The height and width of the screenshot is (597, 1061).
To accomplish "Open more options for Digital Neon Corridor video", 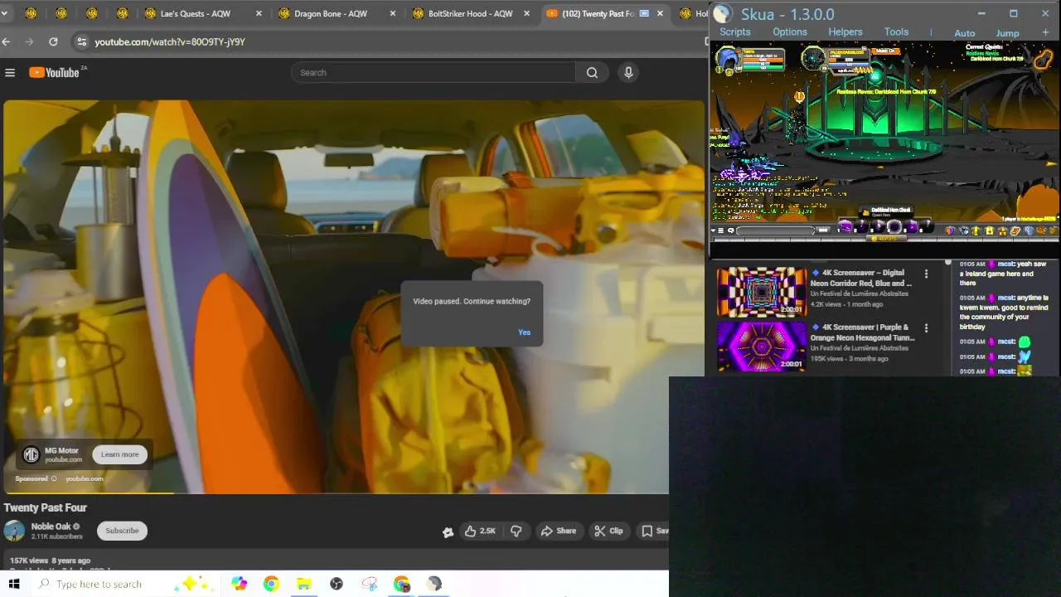I will coord(926,274).
